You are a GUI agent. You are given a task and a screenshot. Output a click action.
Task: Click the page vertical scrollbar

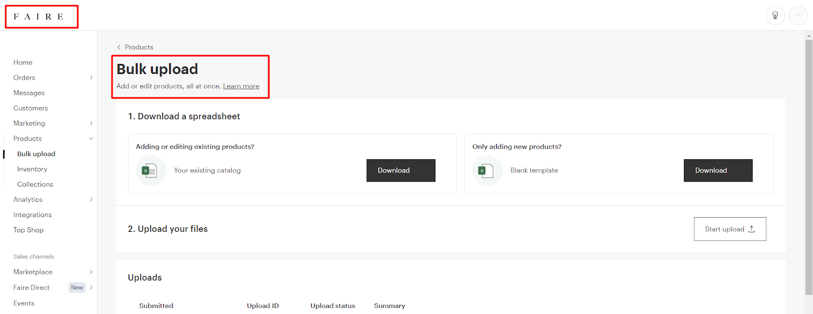click(x=809, y=167)
